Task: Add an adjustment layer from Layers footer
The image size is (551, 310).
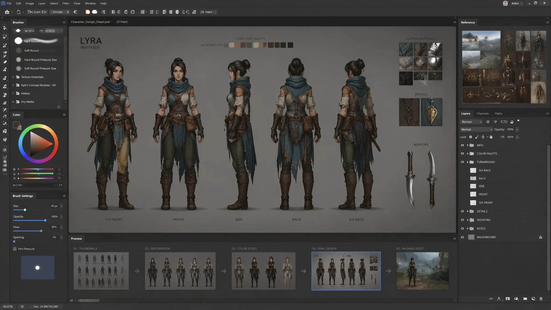Action: [516, 299]
